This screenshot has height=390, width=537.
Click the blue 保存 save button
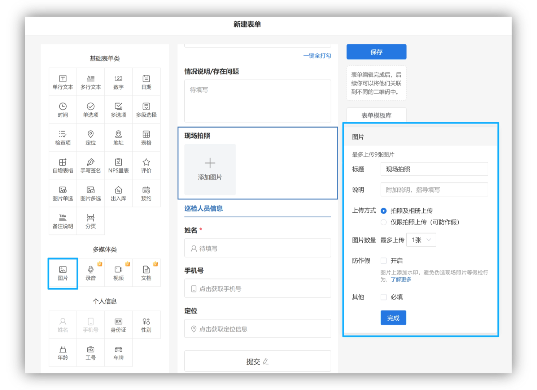376,52
